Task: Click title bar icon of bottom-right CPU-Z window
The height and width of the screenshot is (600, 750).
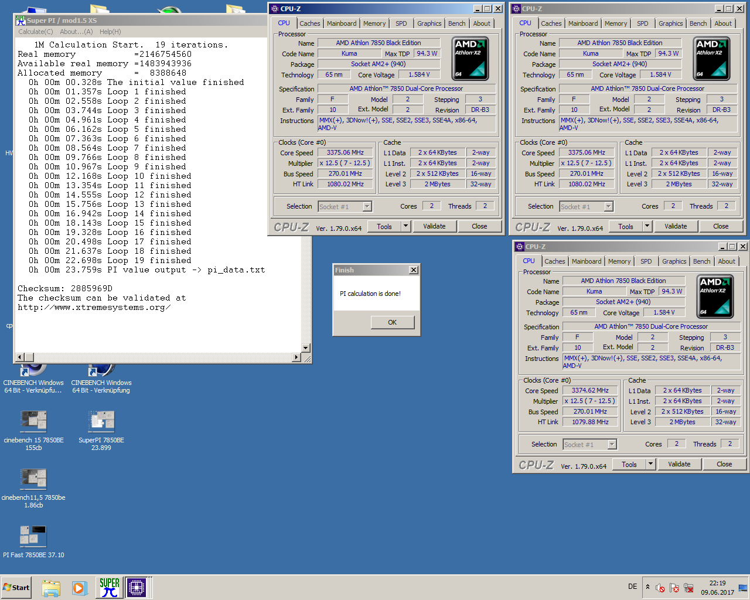Action: click(520, 247)
